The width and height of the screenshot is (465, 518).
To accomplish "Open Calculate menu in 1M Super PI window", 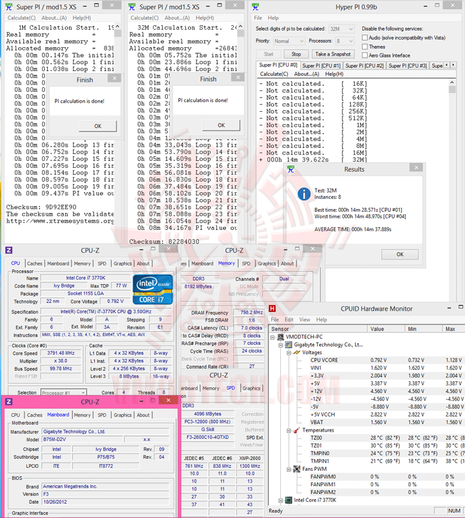I will (21, 18).
